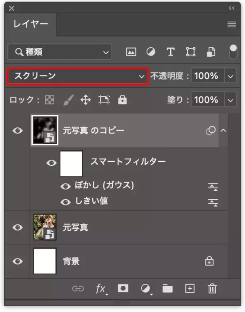This screenshot has height=312, width=245.
Task: Open the 塗り fill slider arrow
Action: click(x=230, y=100)
